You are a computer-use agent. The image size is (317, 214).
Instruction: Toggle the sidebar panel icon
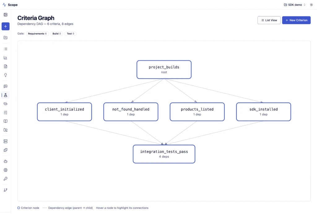(x=6, y=15)
